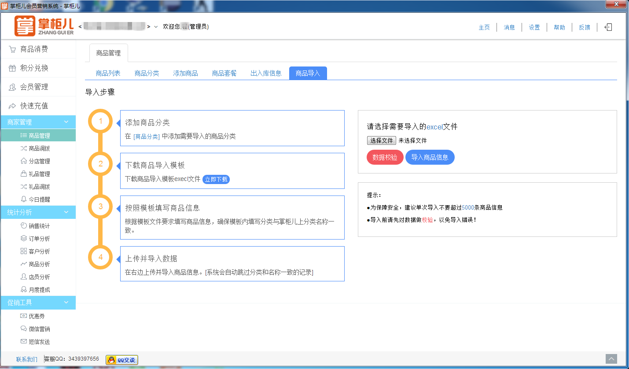Open 会员管理 in the sidebar
The height and width of the screenshot is (369, 629).
[x=38, y=87]
